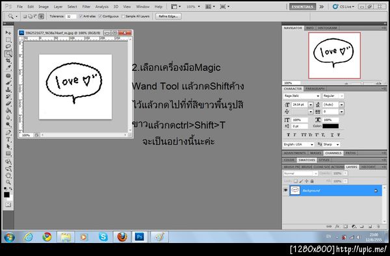Select the Hand tool
Screen dimensions: 390x256
tap(8, 175)
